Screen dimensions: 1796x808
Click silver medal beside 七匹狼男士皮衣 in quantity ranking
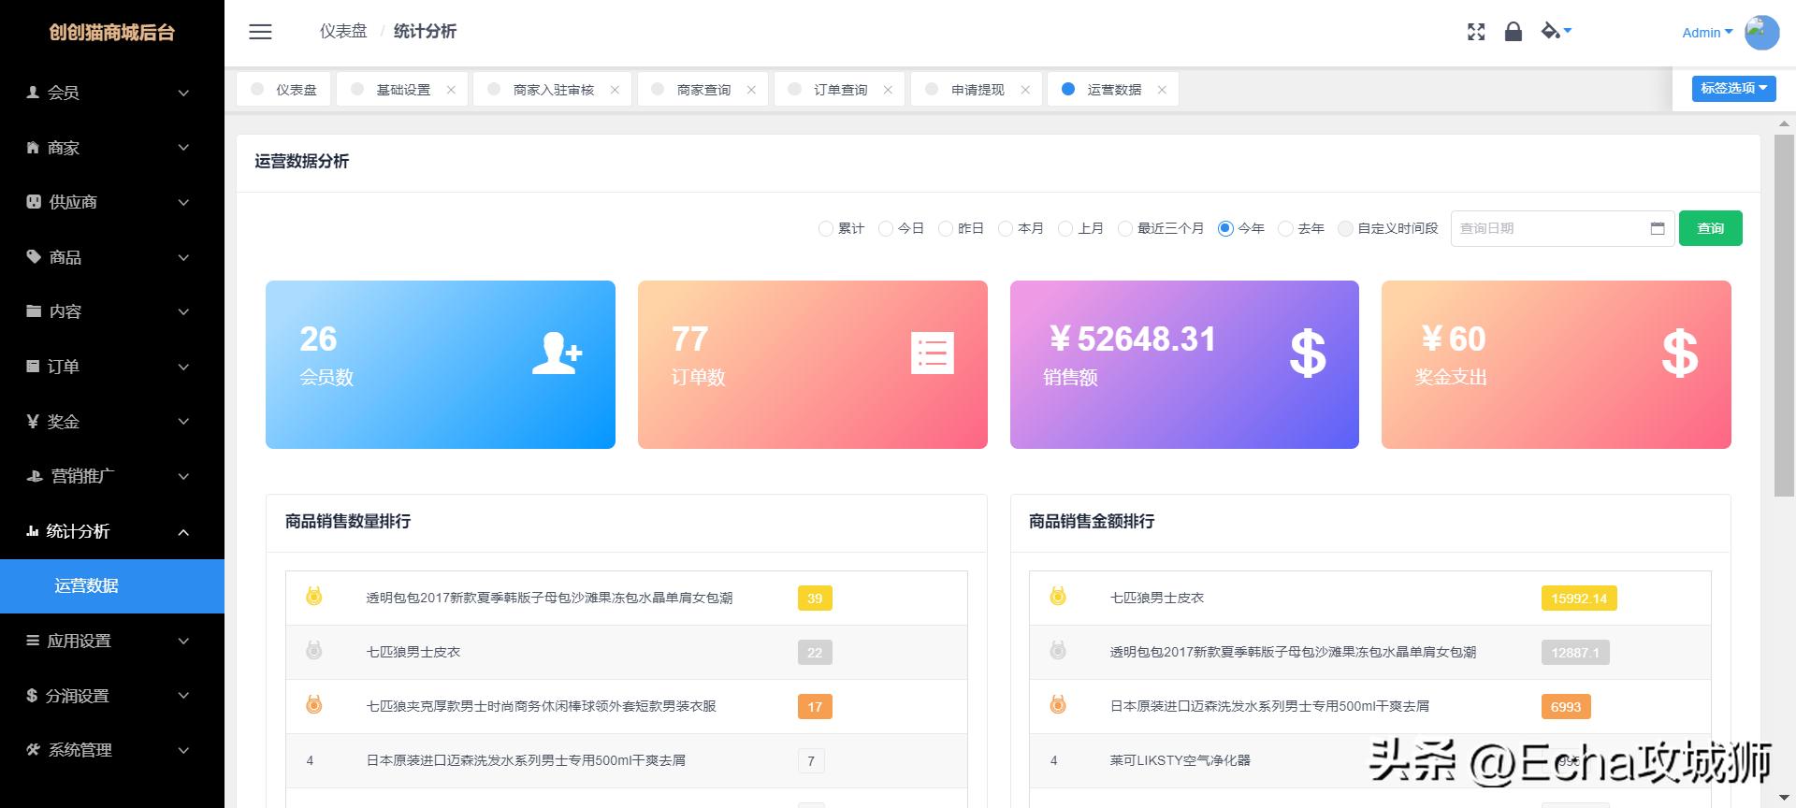pos(314,650)
